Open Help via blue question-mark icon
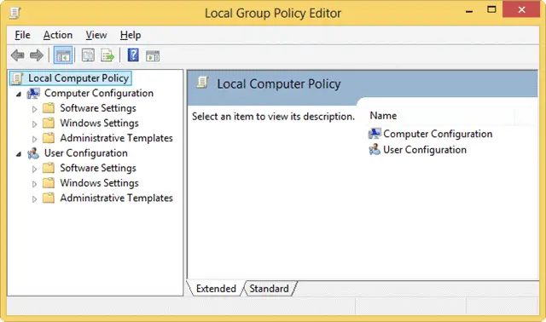This screenshot has height=322, width=546. tap(133, 55)
